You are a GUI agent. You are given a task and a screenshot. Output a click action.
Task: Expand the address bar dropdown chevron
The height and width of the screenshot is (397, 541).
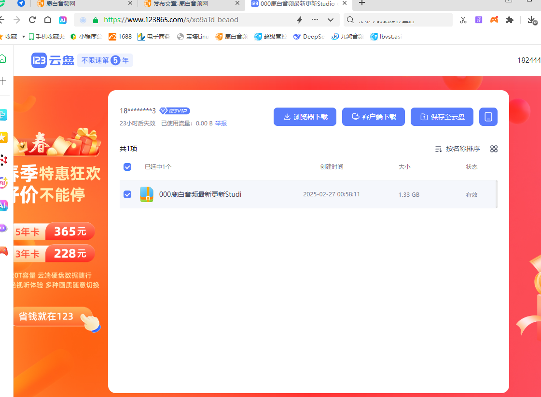(x=331, y=20)
